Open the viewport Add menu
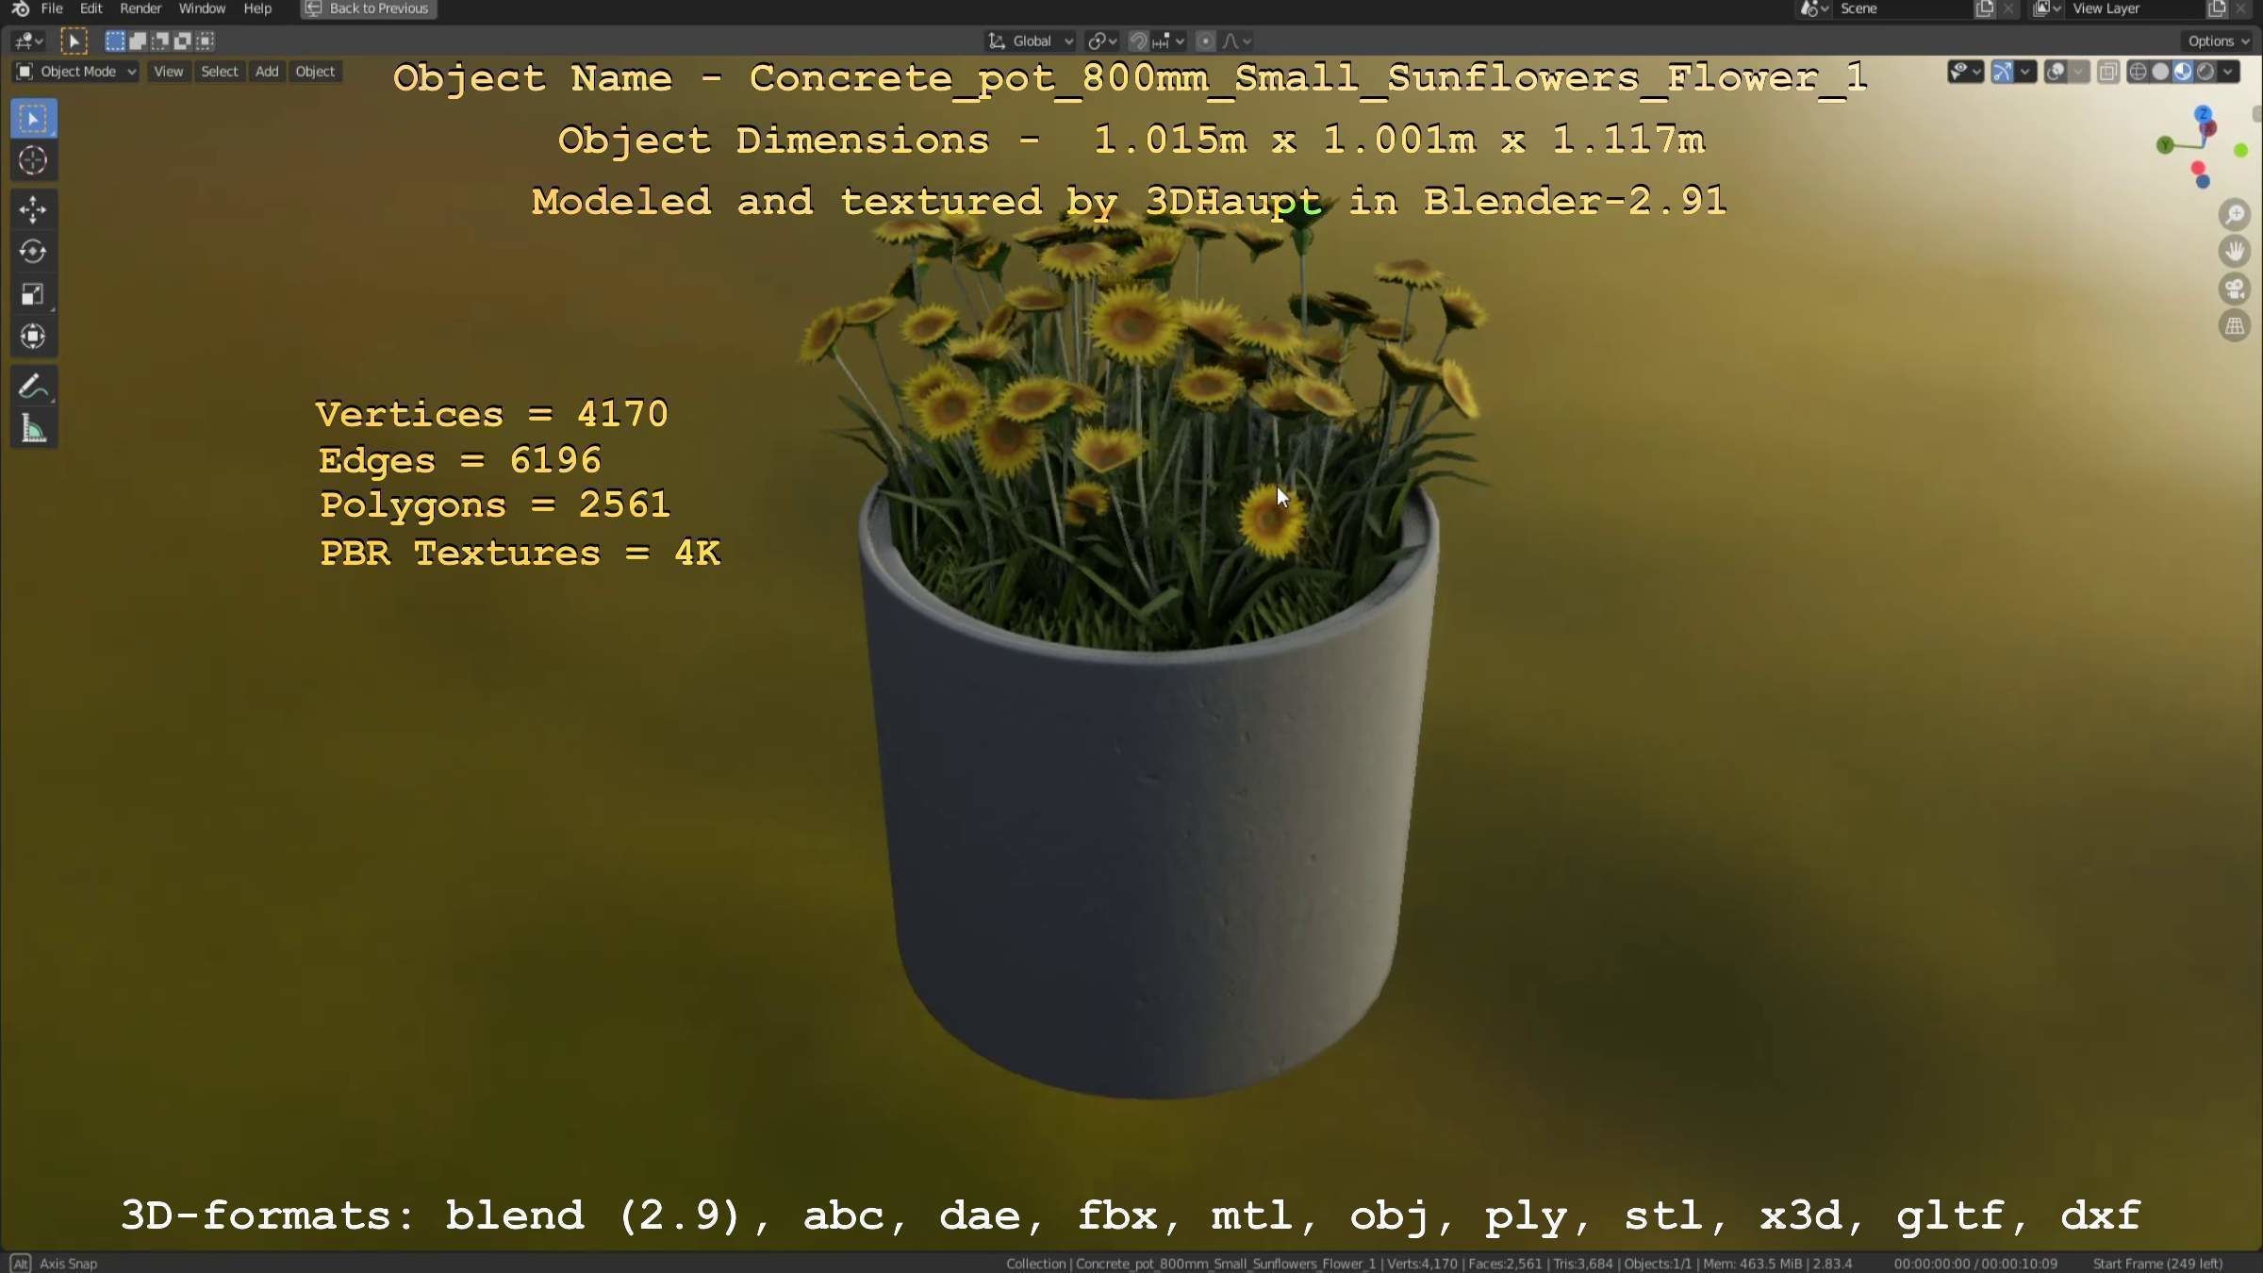The image size is (2263, 1273). 267,72
